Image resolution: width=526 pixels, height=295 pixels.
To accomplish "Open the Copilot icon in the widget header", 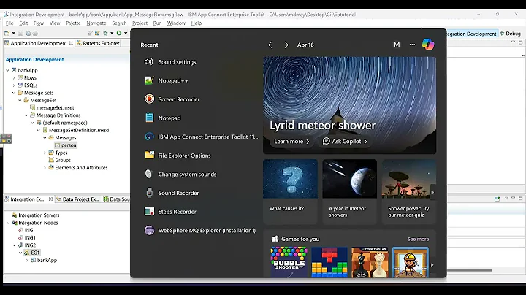I will [x=428, y=45].
